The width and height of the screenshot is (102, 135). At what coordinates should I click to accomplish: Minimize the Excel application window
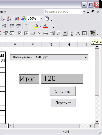[84, 5]
